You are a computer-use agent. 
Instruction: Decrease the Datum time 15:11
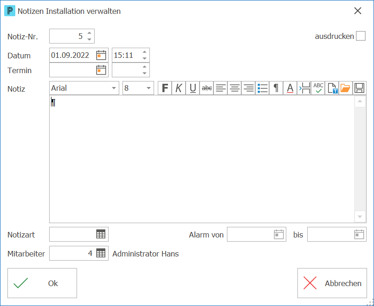(x=145, y=58)
